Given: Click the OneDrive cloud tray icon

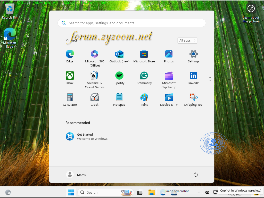Looking at the screenshot, I should pos(207,192).
